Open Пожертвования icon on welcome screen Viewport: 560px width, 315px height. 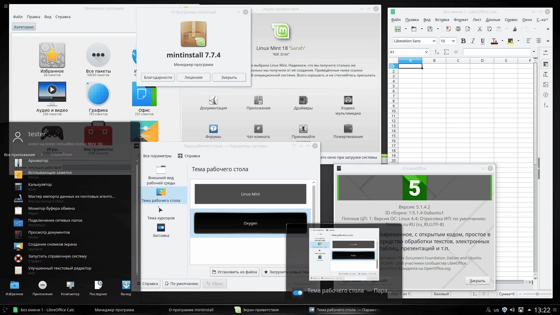coord(348,132)
